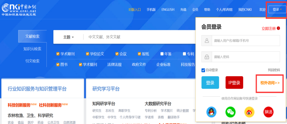Toggle the 自动登录 checkbox
Image resolution: width=287 pixels, height=124 pixels.
pos(203,70)
